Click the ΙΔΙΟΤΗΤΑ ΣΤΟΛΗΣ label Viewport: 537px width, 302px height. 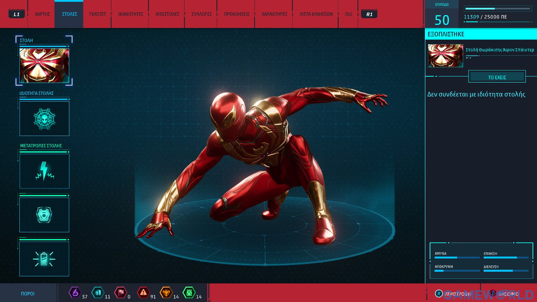click(36, 93)
